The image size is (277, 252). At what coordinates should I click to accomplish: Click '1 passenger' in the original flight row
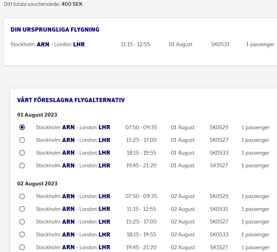[x=260, y=44]
